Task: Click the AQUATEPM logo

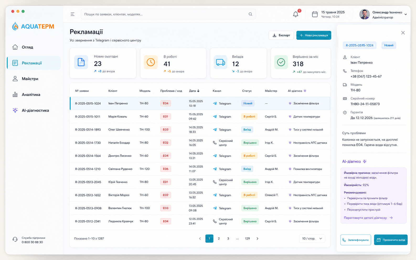Action: tap(33, 26)
